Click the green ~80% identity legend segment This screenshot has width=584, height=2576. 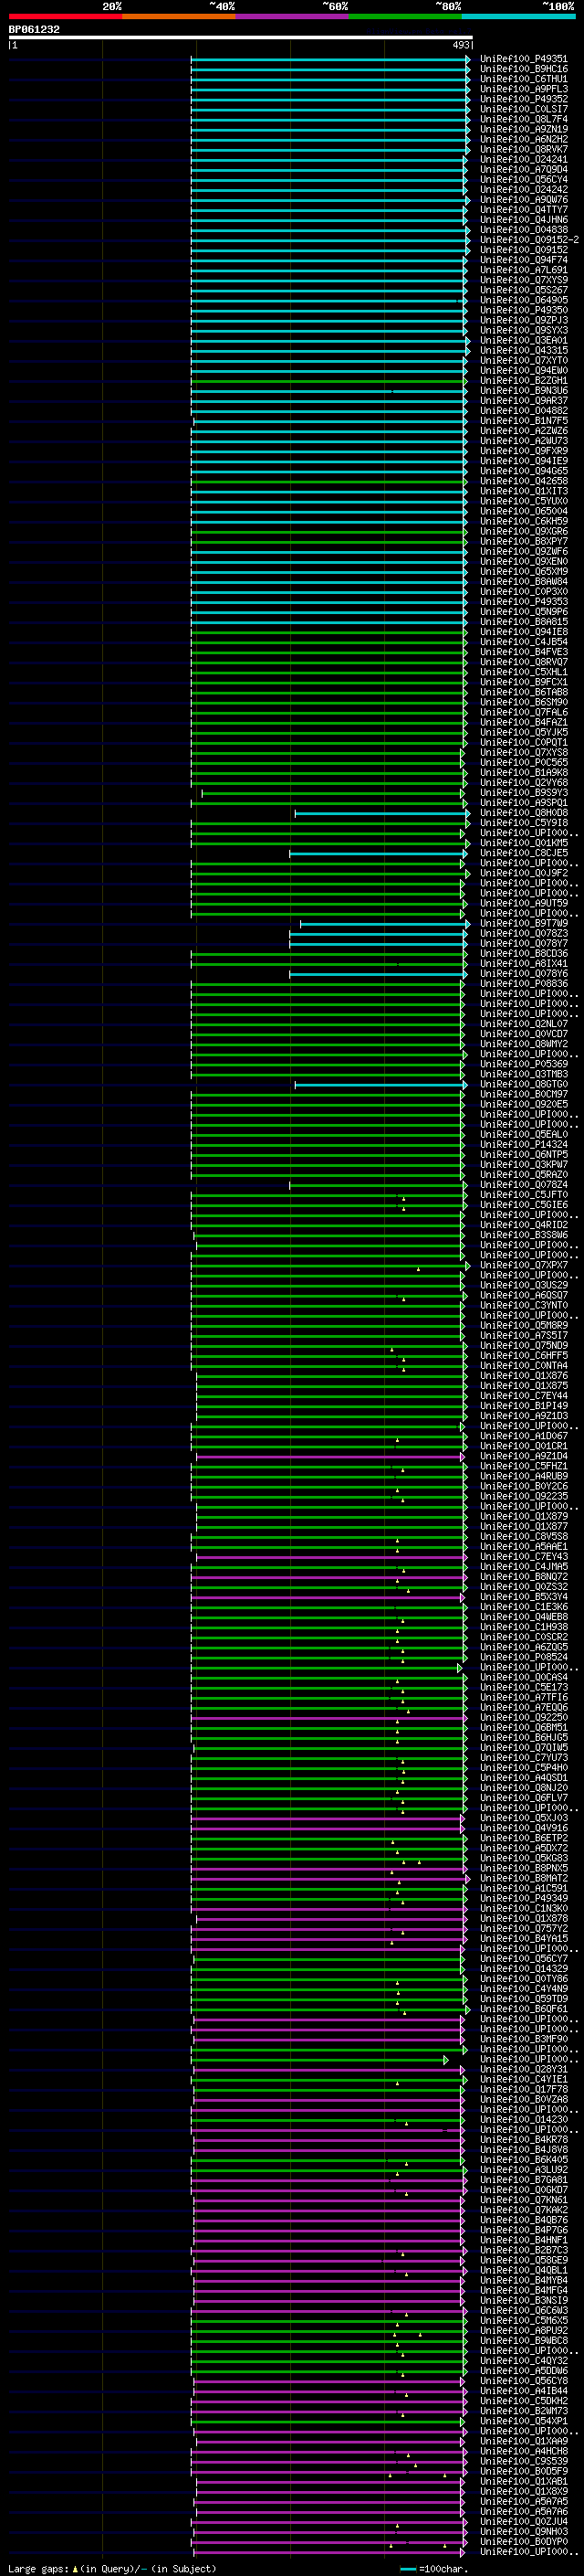point(405,16)
